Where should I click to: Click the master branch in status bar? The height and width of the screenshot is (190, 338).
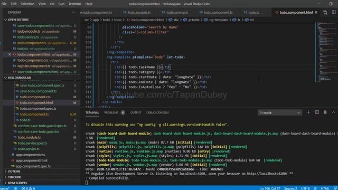(5, 188)
